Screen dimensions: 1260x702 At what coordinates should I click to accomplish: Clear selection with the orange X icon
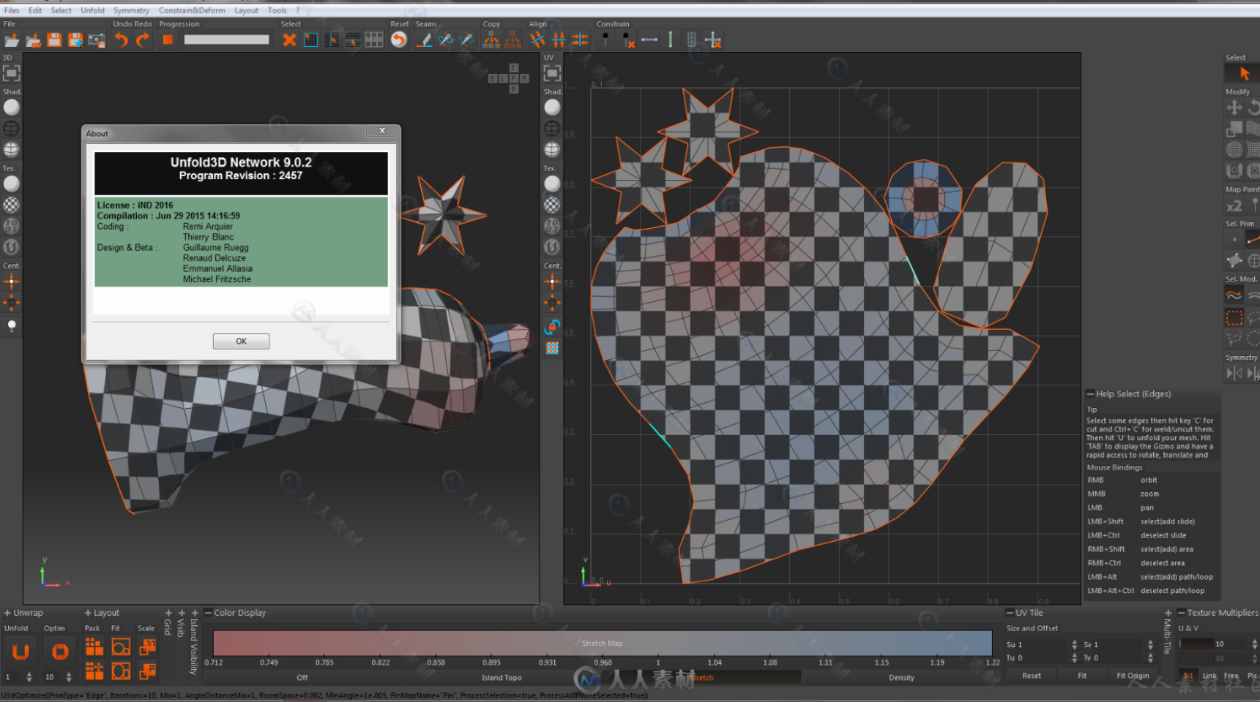[290, 40]
